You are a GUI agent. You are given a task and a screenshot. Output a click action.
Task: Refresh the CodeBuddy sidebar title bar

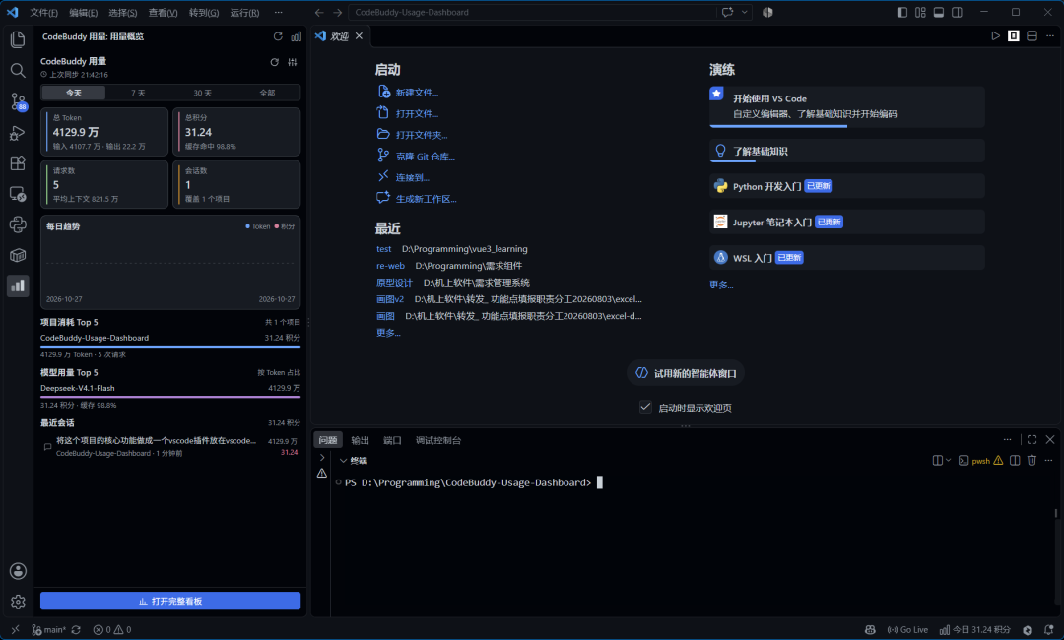tap(278, 36)
